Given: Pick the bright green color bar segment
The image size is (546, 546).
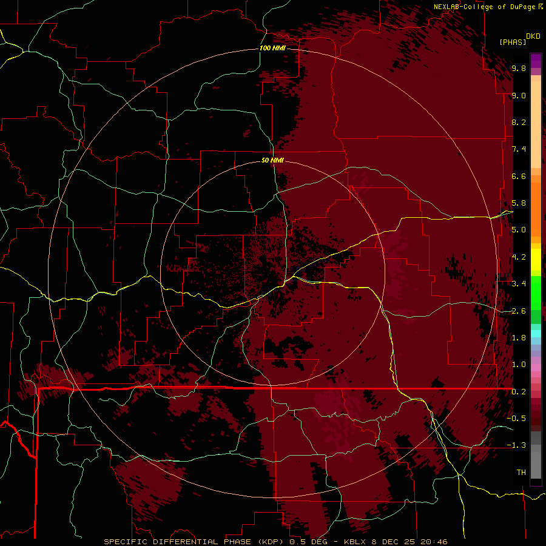Looking at the screenshot, I should [536, 293].
